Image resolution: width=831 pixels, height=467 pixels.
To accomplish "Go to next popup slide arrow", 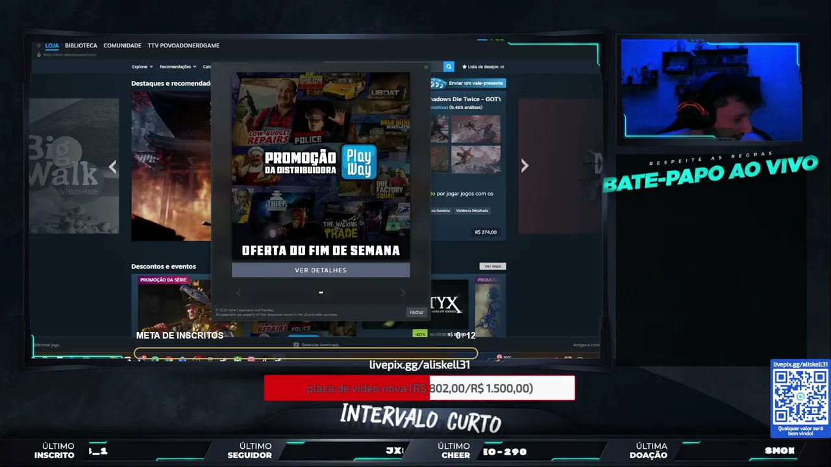I will coord(403,293).
